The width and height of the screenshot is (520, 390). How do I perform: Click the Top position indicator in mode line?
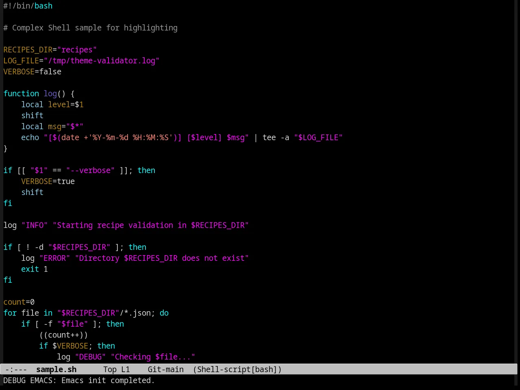pos(110,369)
